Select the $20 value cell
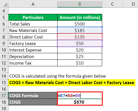Image resolution: width=138 pixels, height=111 pixels. (80, 50)
